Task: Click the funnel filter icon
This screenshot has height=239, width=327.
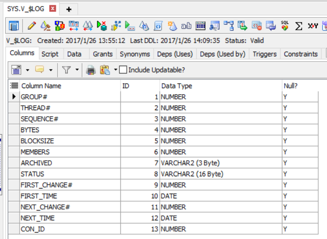Action: 66,70
